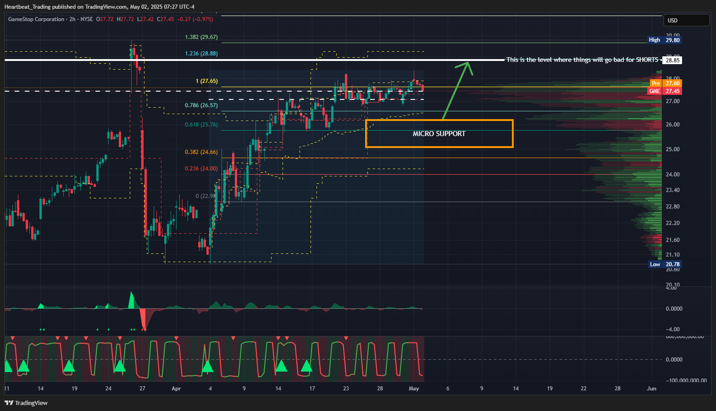The width and height of the screenshot is (716, 411).
Task: Click the 25.00 level on the price scale
Action: [672, 149]
